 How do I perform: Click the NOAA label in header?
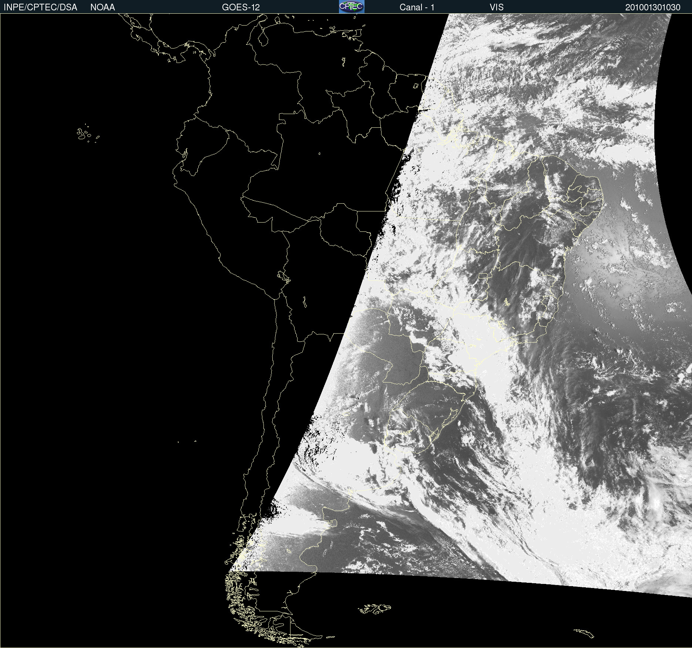(x=103, y=7)
